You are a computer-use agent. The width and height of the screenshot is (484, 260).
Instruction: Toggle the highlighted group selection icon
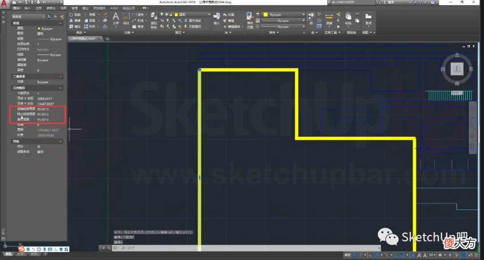click(319, 26)
